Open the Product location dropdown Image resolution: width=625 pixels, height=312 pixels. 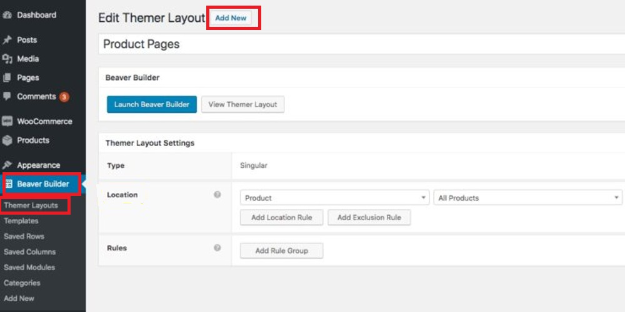pyautogui.click(x=335, y=198)
